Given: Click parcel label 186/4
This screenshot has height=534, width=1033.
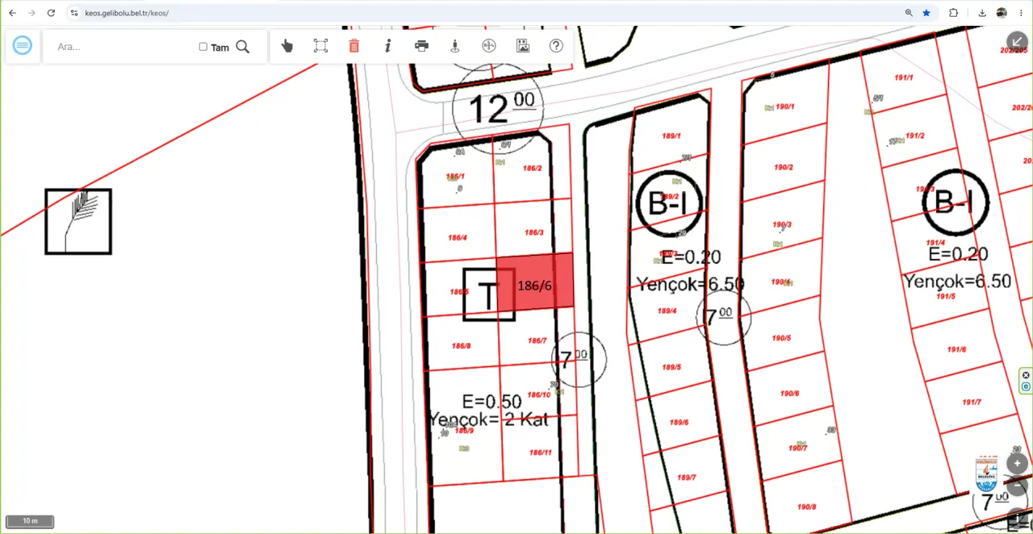Looking at the screenshot, I should (457, 238).
